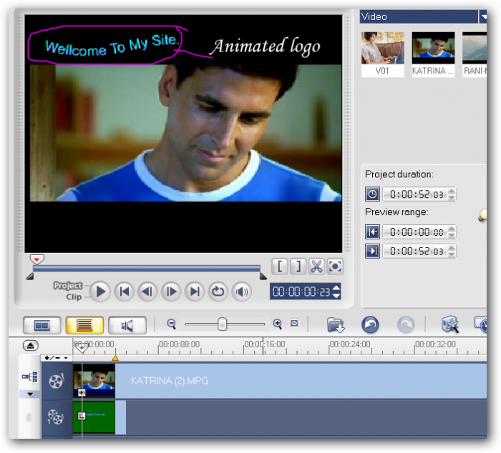This screenshot has width=501, height=453.
Task: Cut the clip with the scissors tool
Action: tap(316, 266)
